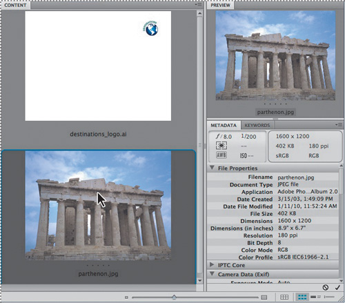Select the Preview panel tab
Viewport: 345px width, 303px height.
220,5
